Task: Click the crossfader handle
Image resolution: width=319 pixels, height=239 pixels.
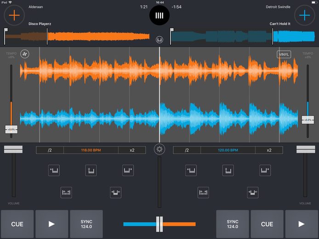Action: 159,224
